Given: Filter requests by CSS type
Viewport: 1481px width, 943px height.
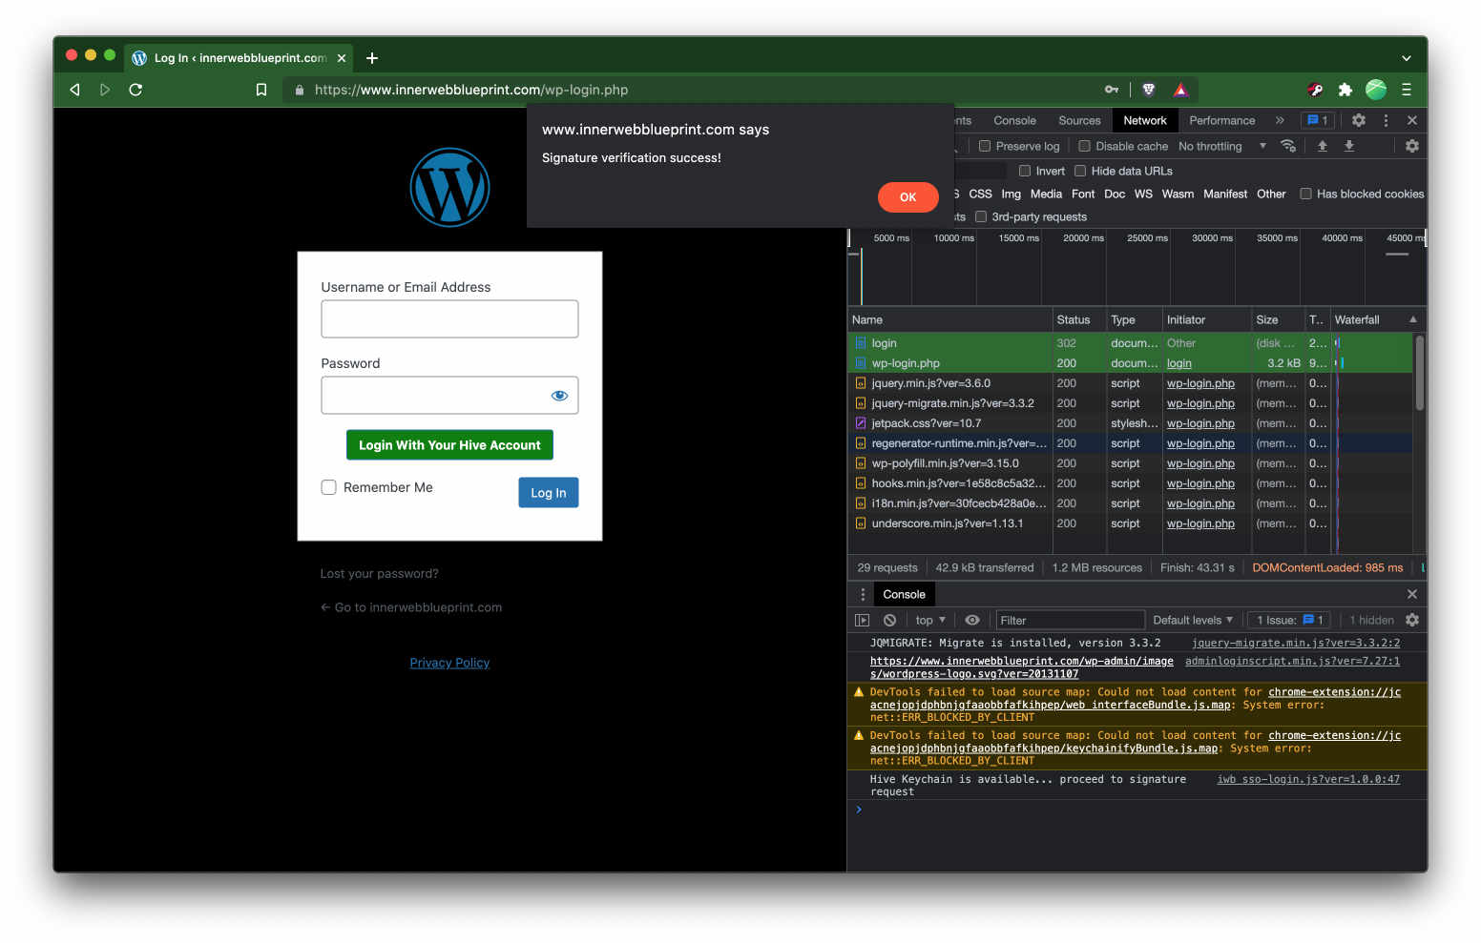Looking at the screenshot, I should pyautogui.click(x=980, y=194).
